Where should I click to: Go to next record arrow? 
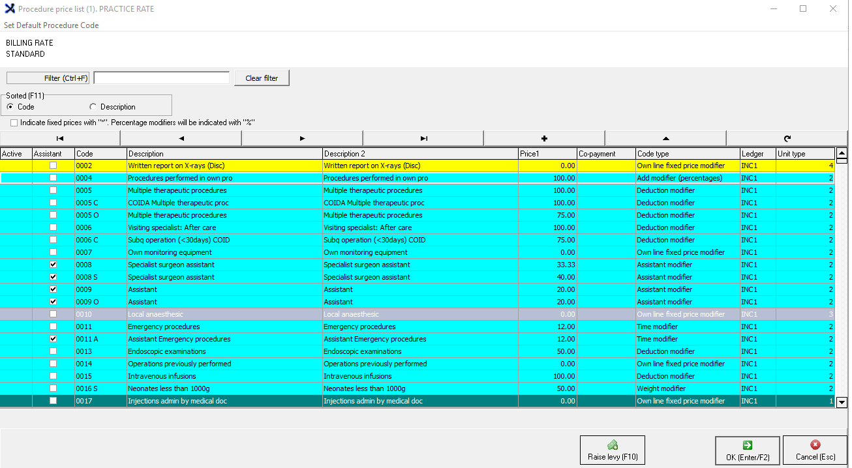[302, 138]
